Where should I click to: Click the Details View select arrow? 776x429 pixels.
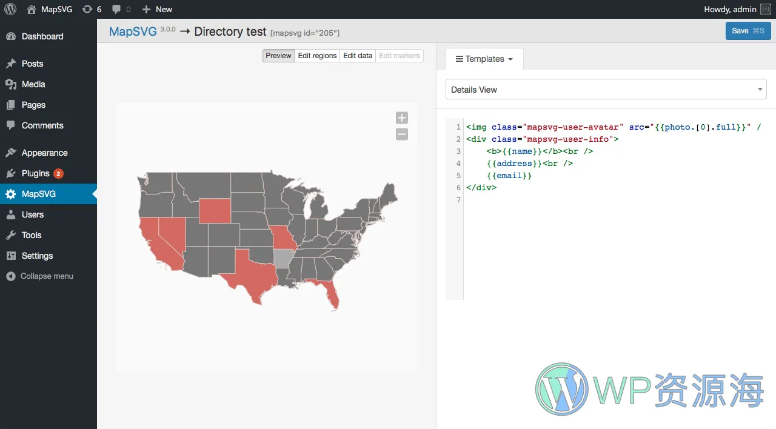760,90
